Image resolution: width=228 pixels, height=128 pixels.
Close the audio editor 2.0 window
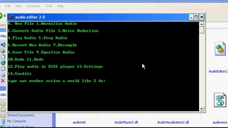pos(202,17)
